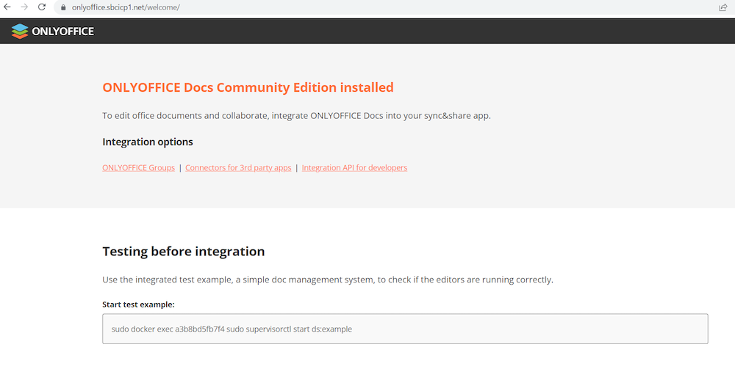Image resolution: width=735 pixels, height=372 pixels.
Task: Click the 'Start test example:' label
Action: click(138, 304)
